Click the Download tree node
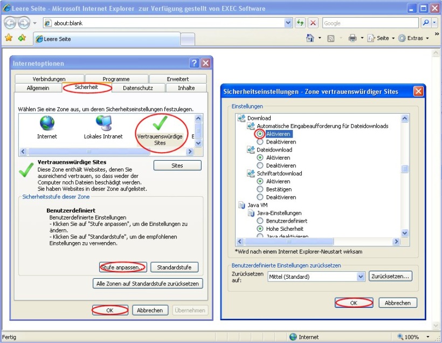The width and height of the screenshot is (442, 343). click(259, 118)
